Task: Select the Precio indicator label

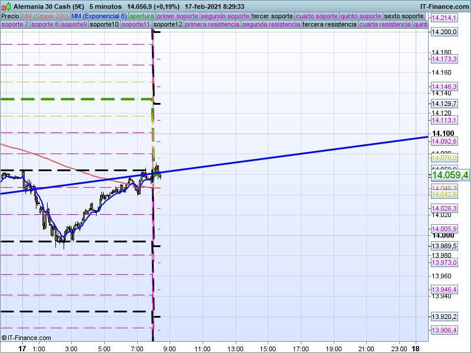Action: point(10,16)
